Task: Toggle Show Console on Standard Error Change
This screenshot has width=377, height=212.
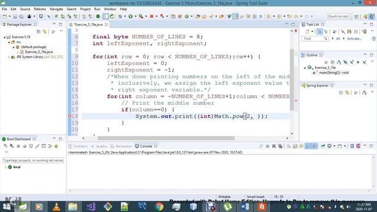Action: [314, 146]
